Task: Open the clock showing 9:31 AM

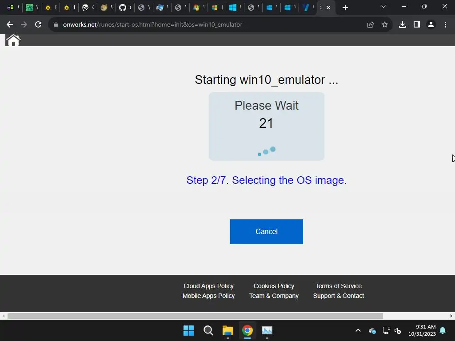Action: click(x=422, y=330)
